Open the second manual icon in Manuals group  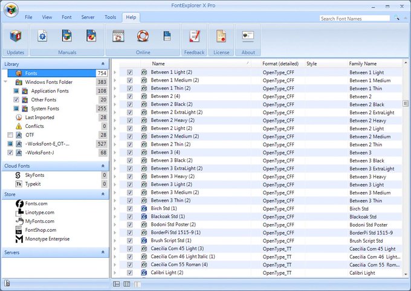67,36
